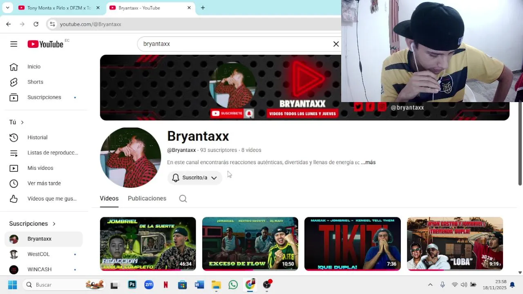Click the microphone tray icon
Image resolution: width=523 pixels, height=294 pixels.
(443, 285)
